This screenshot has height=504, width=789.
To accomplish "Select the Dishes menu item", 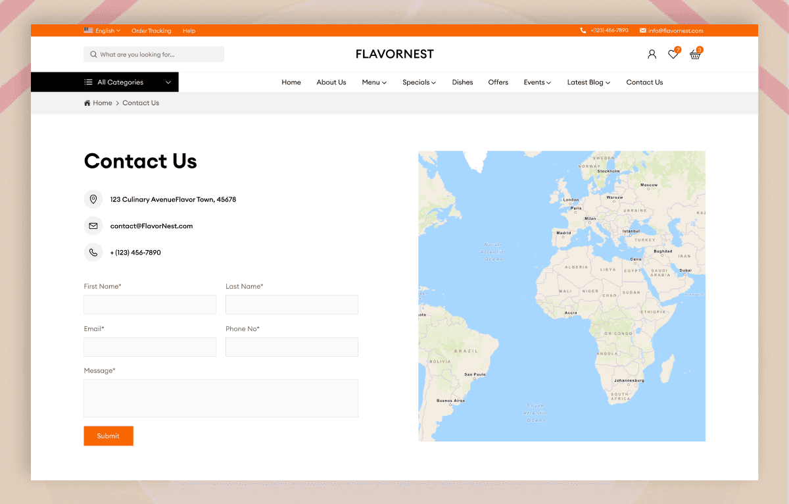I will (462, 82).
